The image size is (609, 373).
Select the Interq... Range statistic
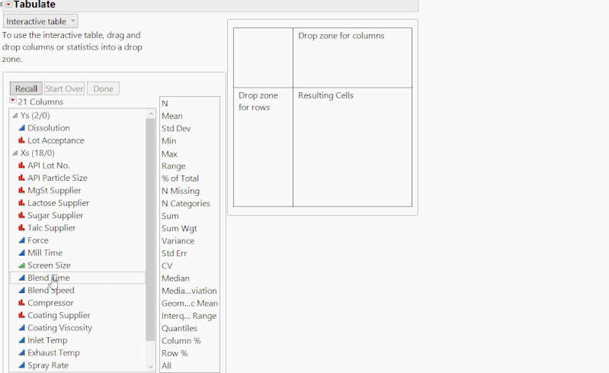pyautogui.click(x=189, y=316)
